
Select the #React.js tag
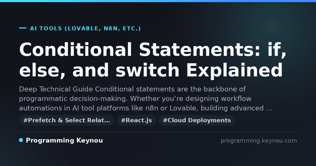click(136, 120)
